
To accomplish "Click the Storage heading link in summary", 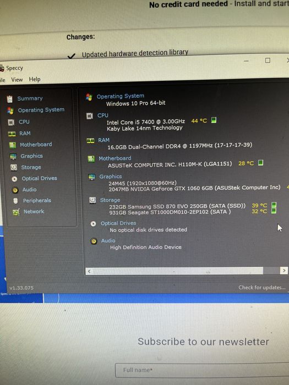I will (x=110, y=200).
